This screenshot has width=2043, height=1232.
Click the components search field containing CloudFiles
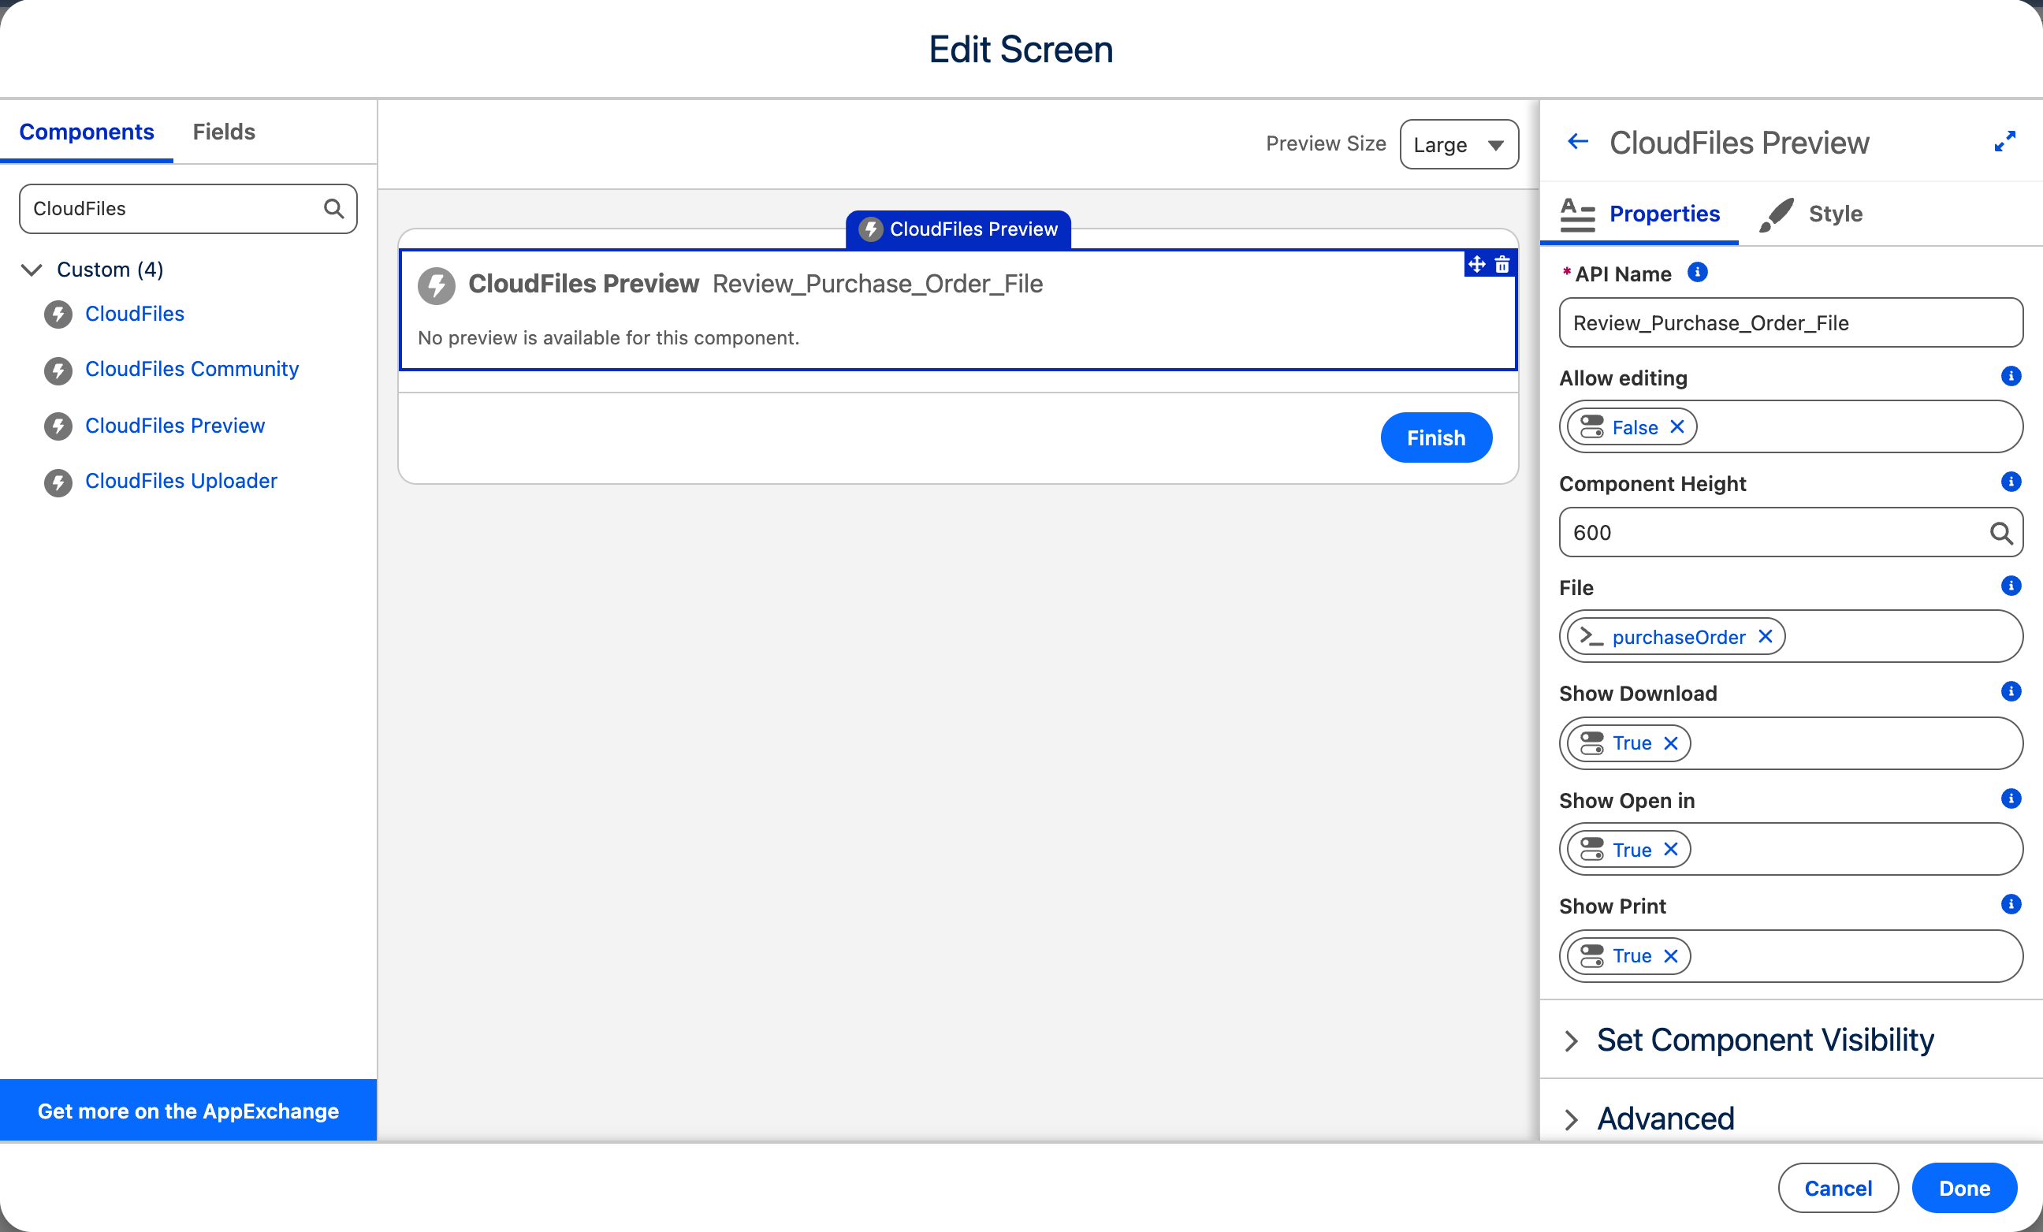(x=188, y=209)
